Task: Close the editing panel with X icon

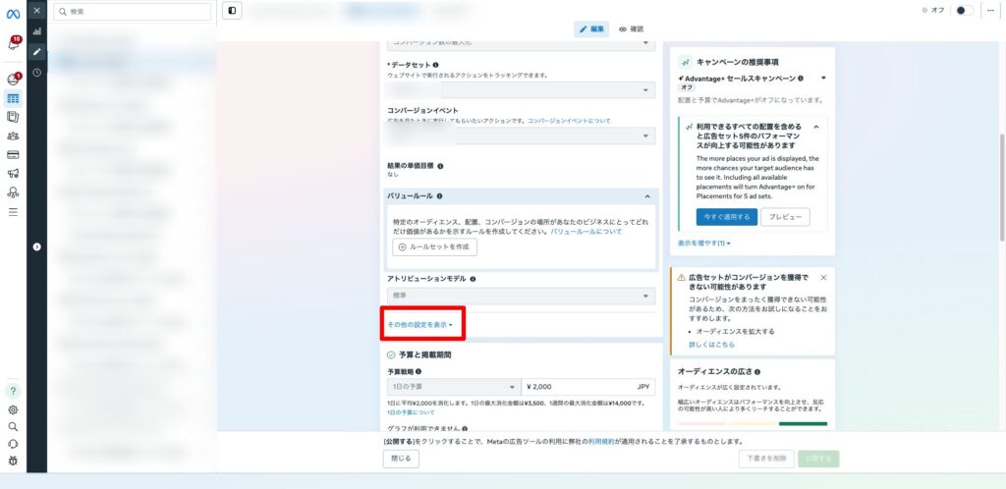Action: (x=36, y=10)
